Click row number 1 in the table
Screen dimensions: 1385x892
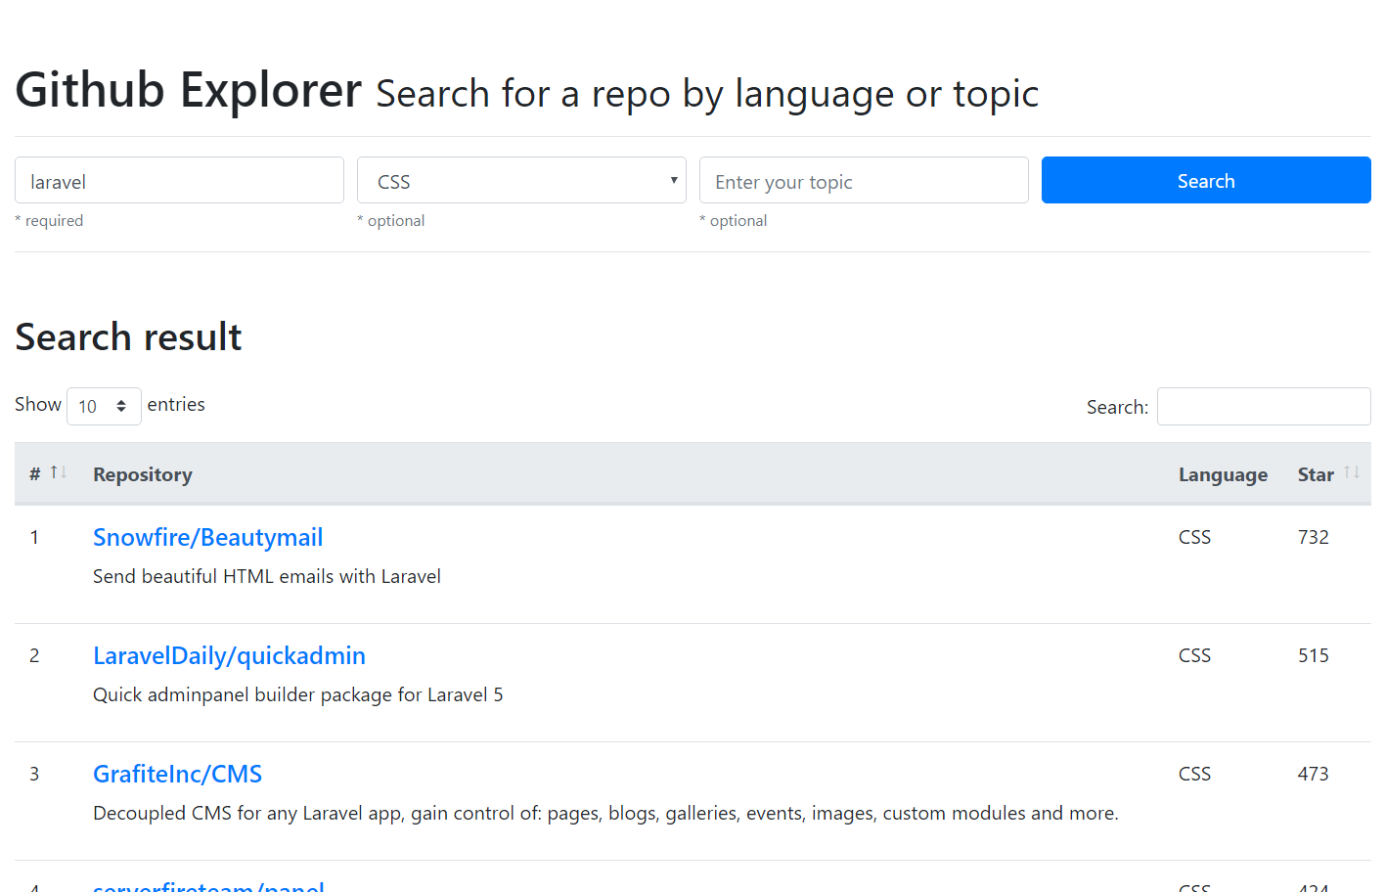(x=34, y=537)
